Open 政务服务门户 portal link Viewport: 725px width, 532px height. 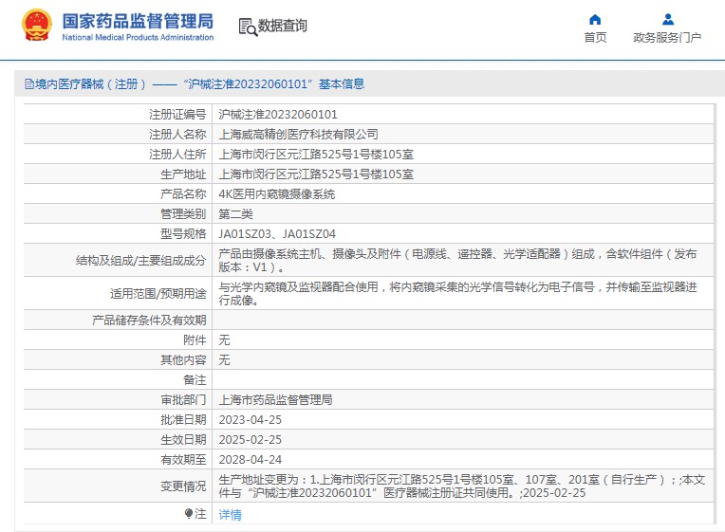coord(667,37)
